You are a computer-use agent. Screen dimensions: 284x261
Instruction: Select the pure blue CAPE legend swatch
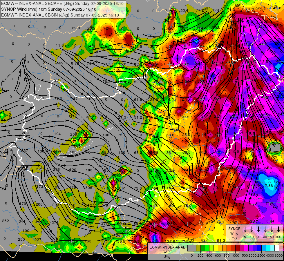tap(259, 248)
